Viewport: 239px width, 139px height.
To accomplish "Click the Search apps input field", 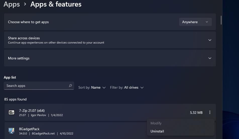I will (x=39, y=86).
